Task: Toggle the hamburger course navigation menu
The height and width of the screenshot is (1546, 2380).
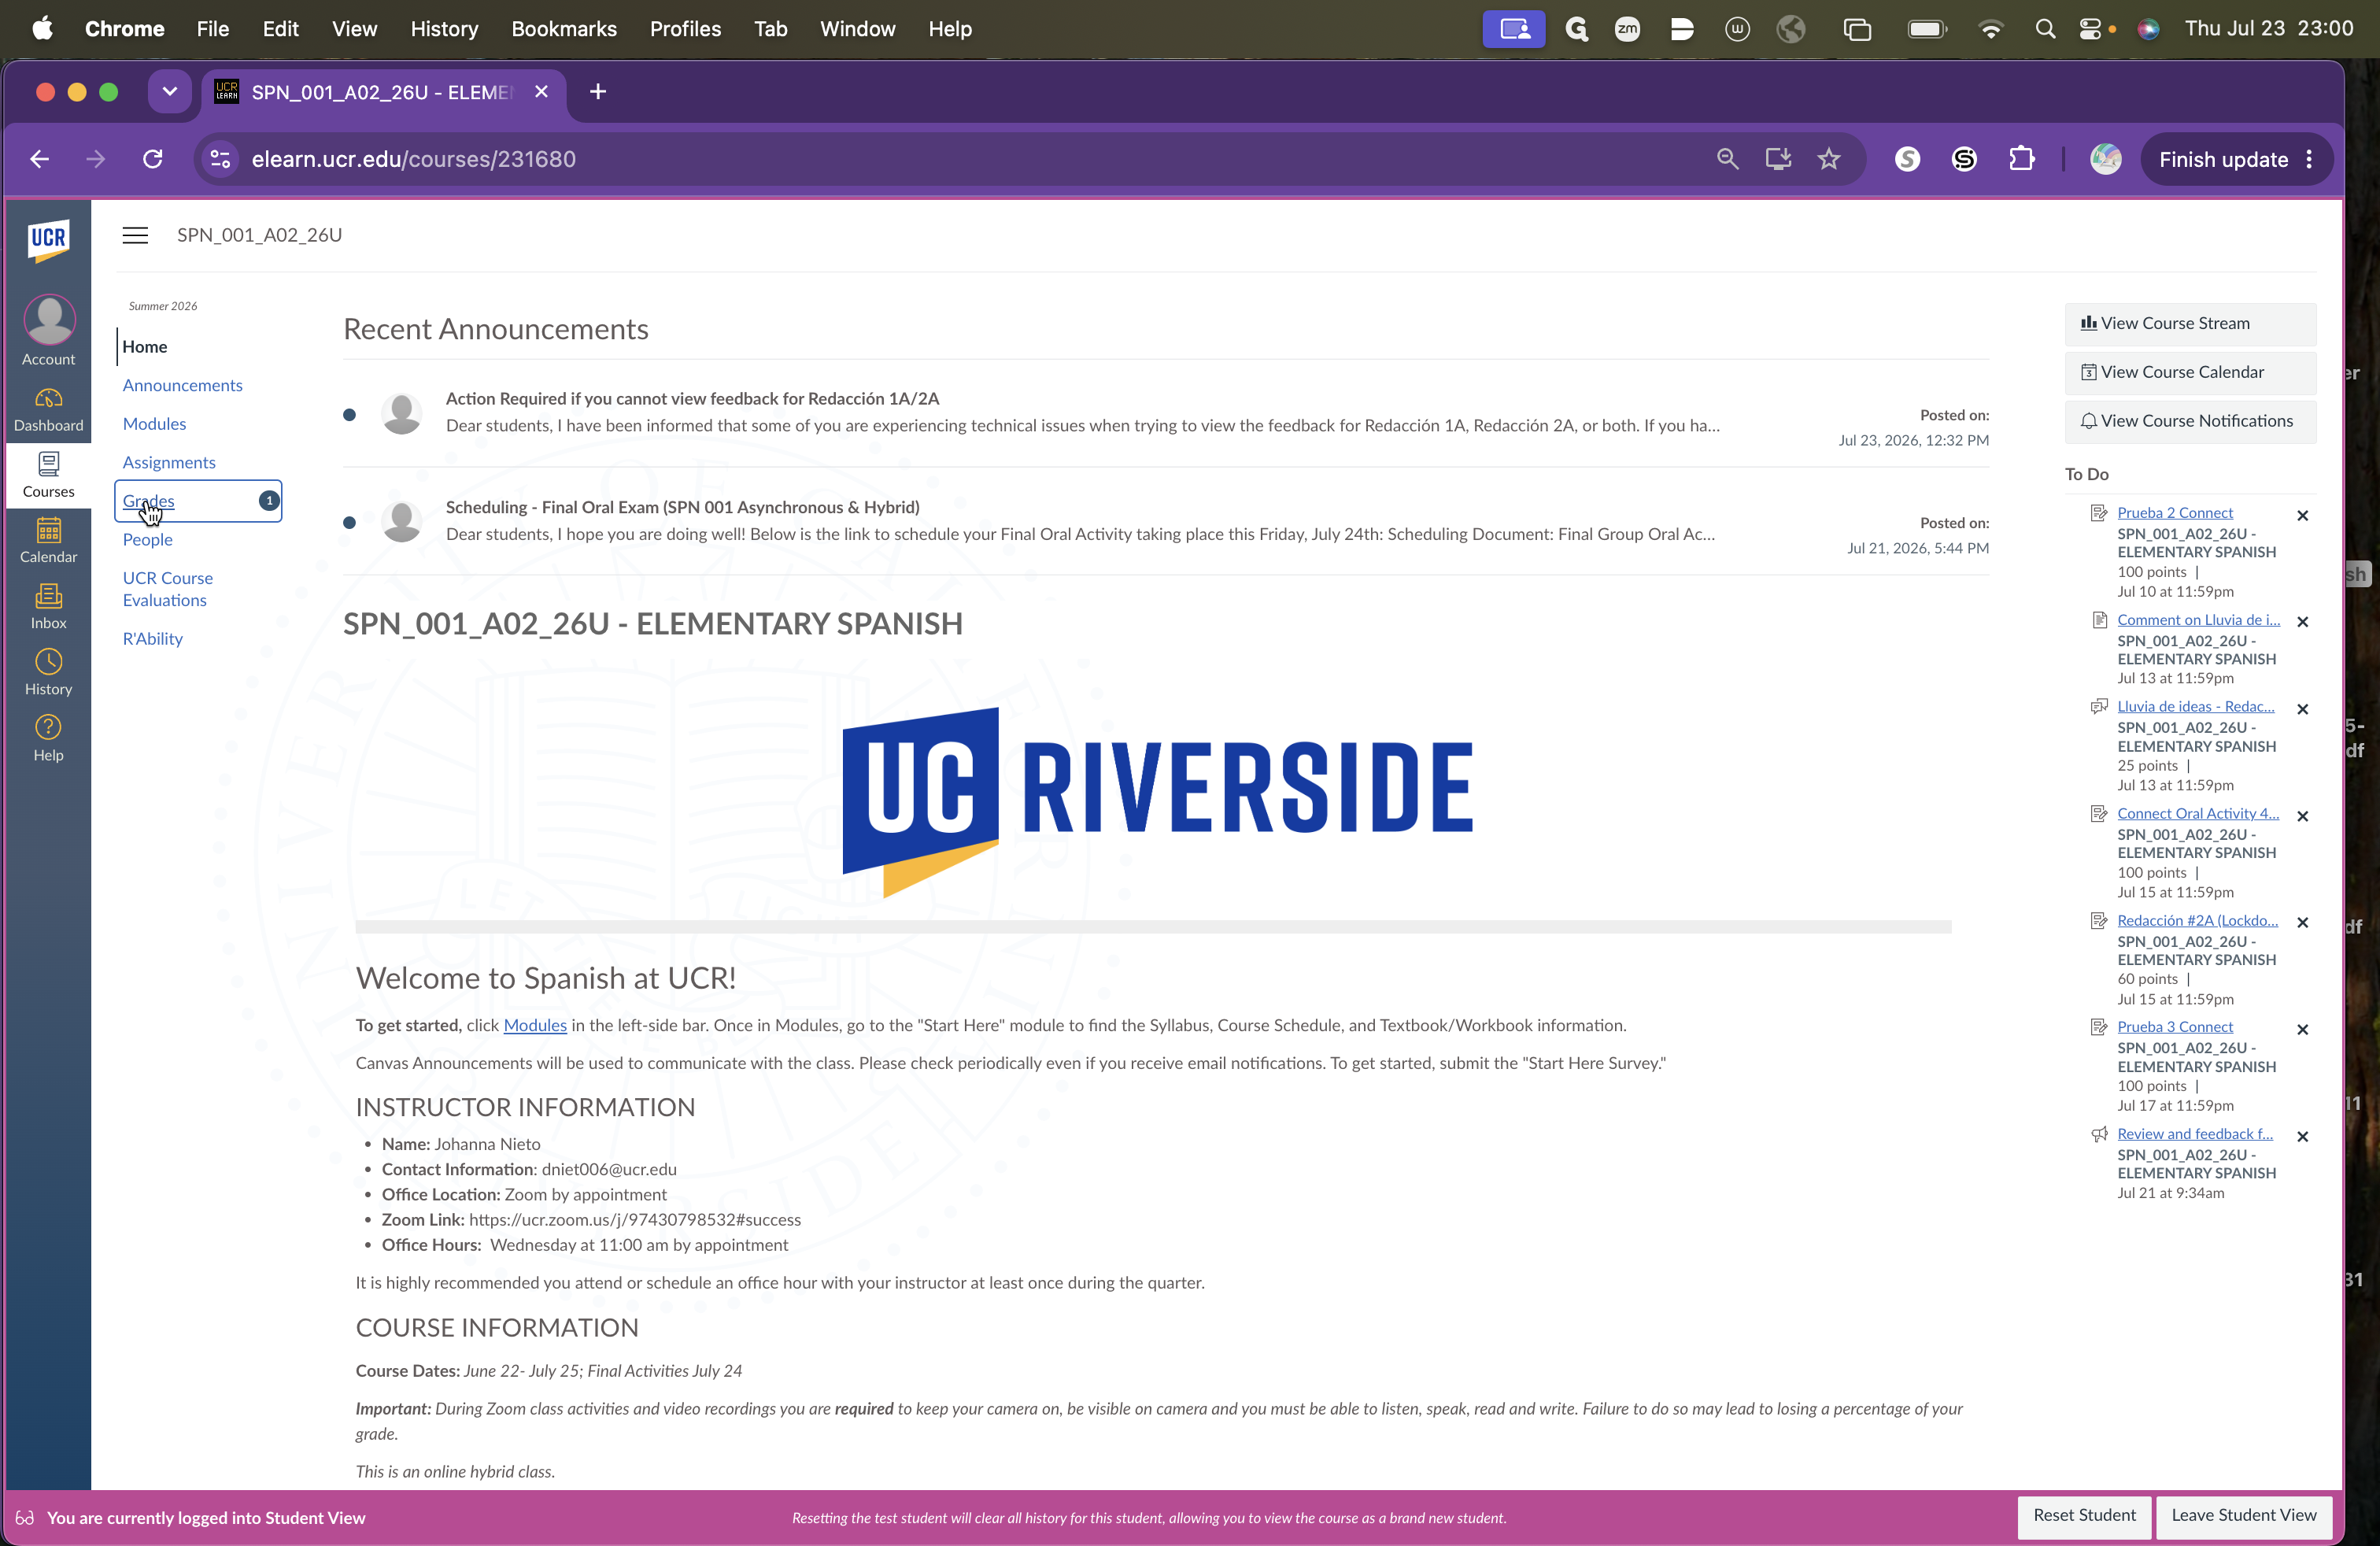Action: pos(135,235)
